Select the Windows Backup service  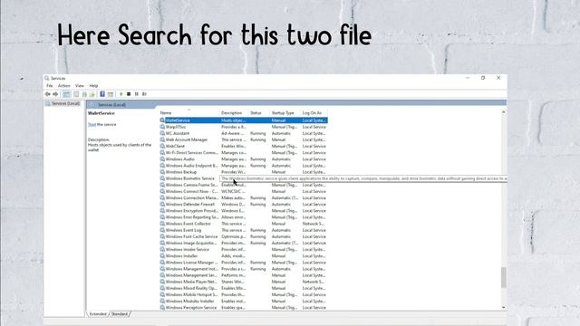coord(244,172)
